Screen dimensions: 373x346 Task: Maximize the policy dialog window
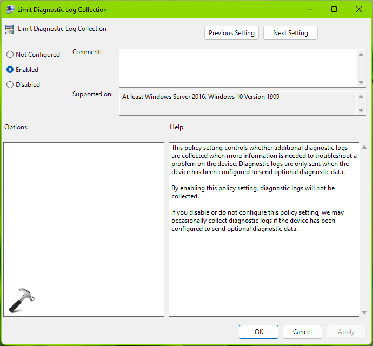334,9
